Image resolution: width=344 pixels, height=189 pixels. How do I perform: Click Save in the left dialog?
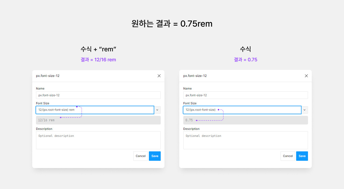click(x=155, y=156)
